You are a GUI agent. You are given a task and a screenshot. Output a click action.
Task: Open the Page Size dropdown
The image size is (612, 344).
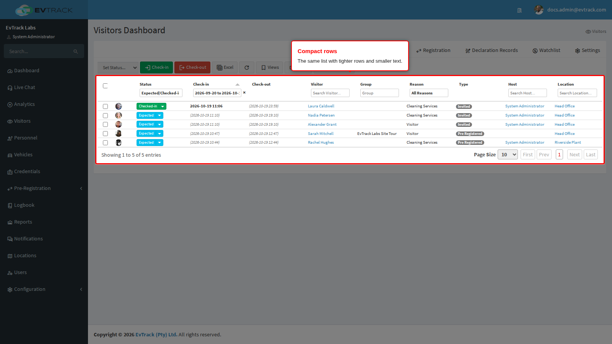[508, 154]
